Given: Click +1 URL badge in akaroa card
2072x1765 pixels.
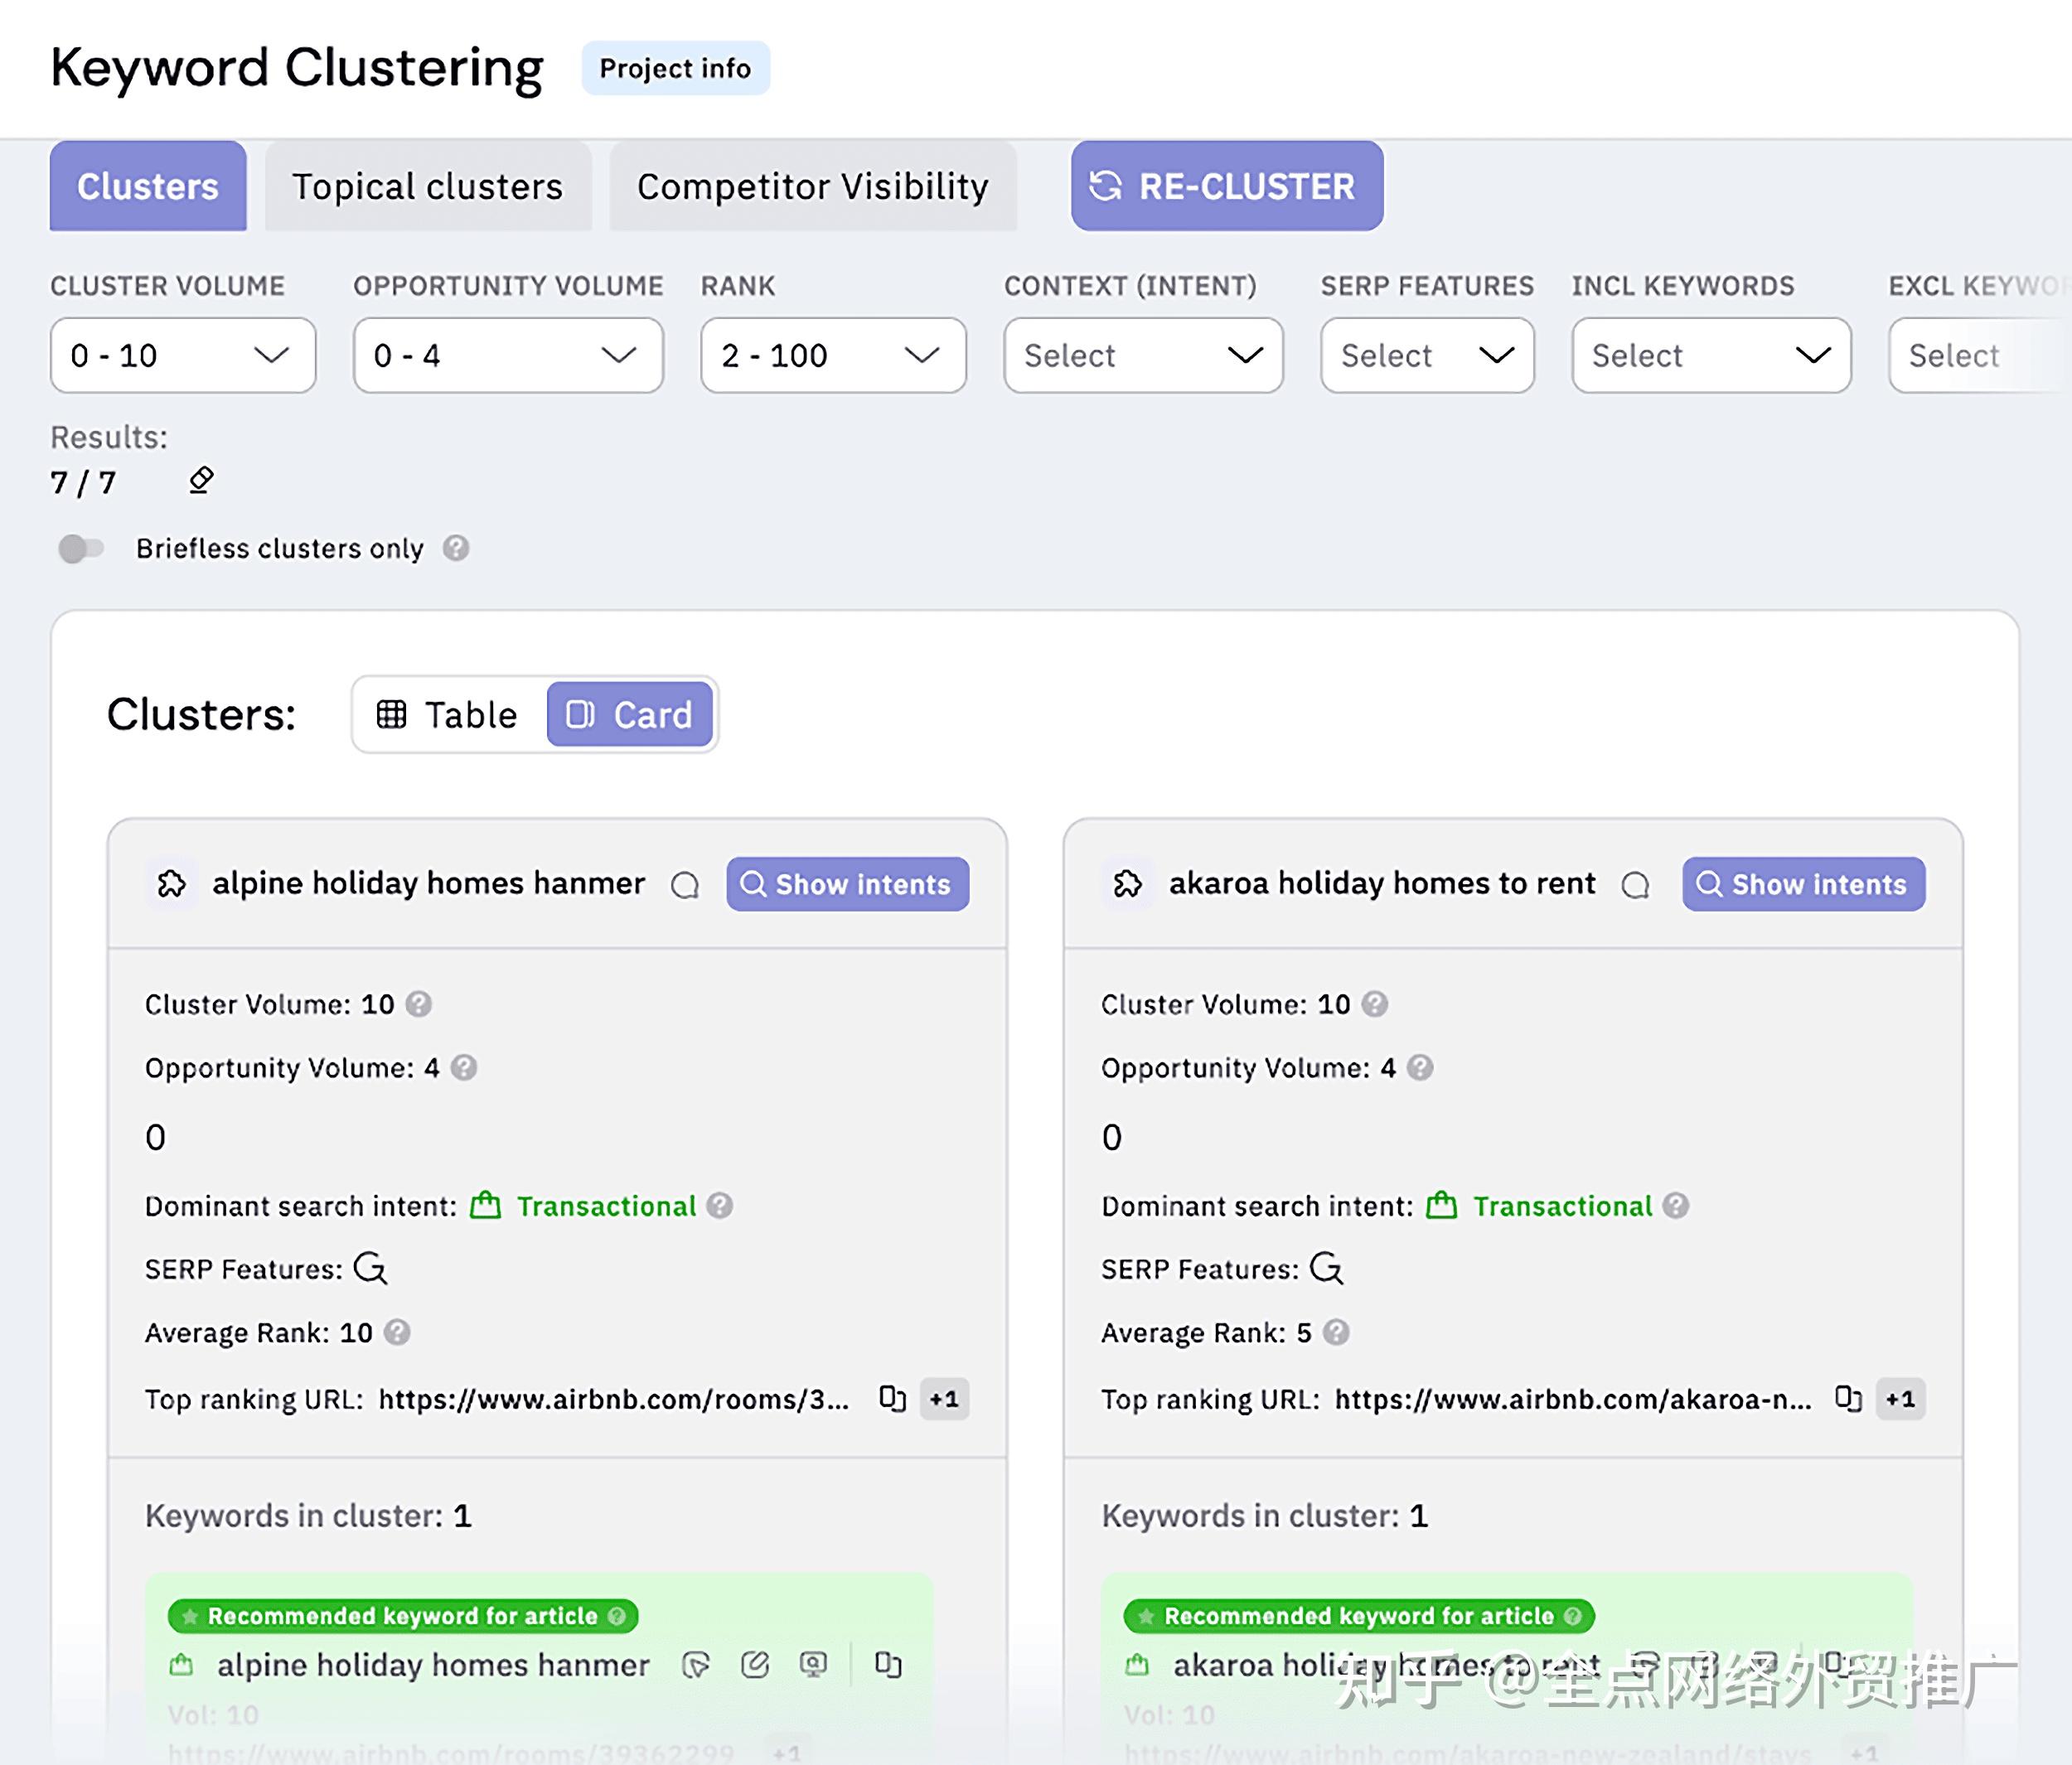Looking at the screenshot, I should pyautogui.click(x=1900, y=1399).
